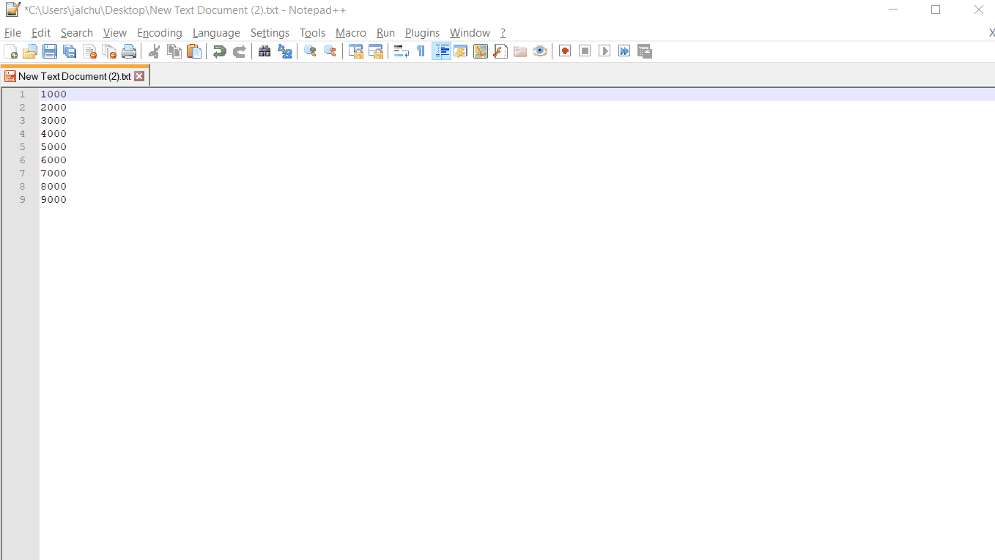
Task: Open the Plugins menu
Action: [422, 33]
